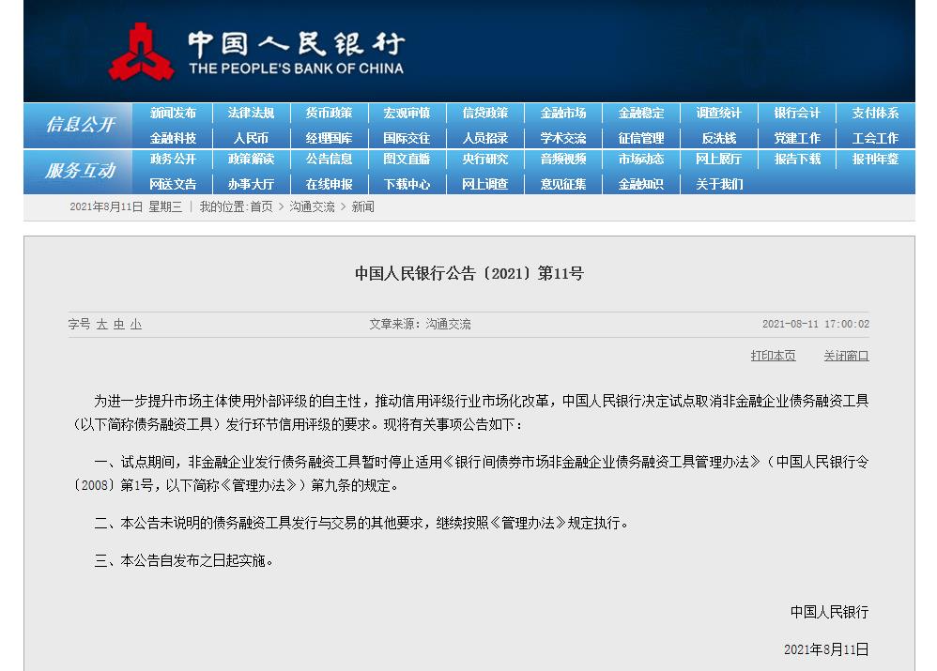937x671 pixels.
Task: Select 银行会计 in navigation
Action: click(797, 113)
